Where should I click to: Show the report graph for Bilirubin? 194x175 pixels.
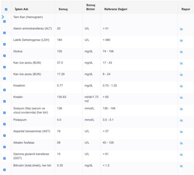pyautogui.click(x=181, y=166)
